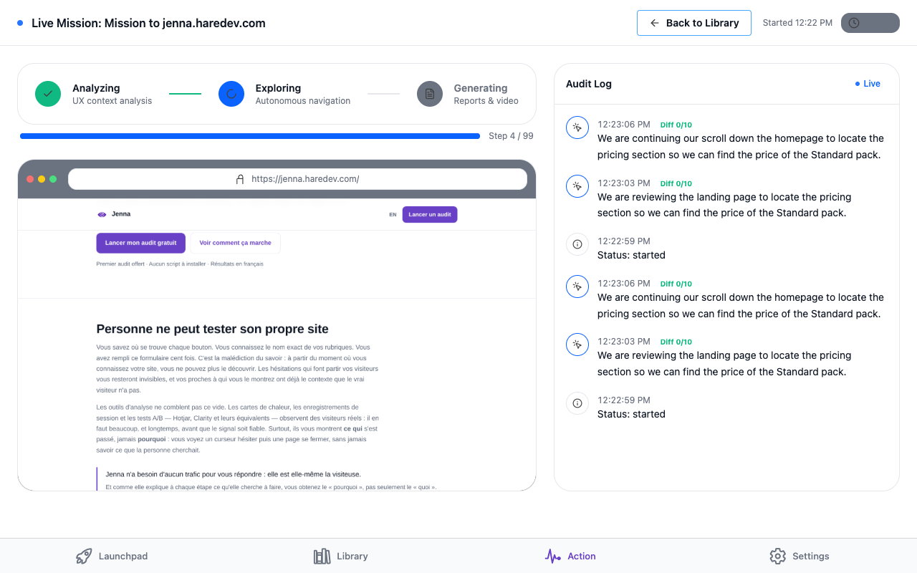
Task: Click the red window dot in preview
Action: (30, 179)
